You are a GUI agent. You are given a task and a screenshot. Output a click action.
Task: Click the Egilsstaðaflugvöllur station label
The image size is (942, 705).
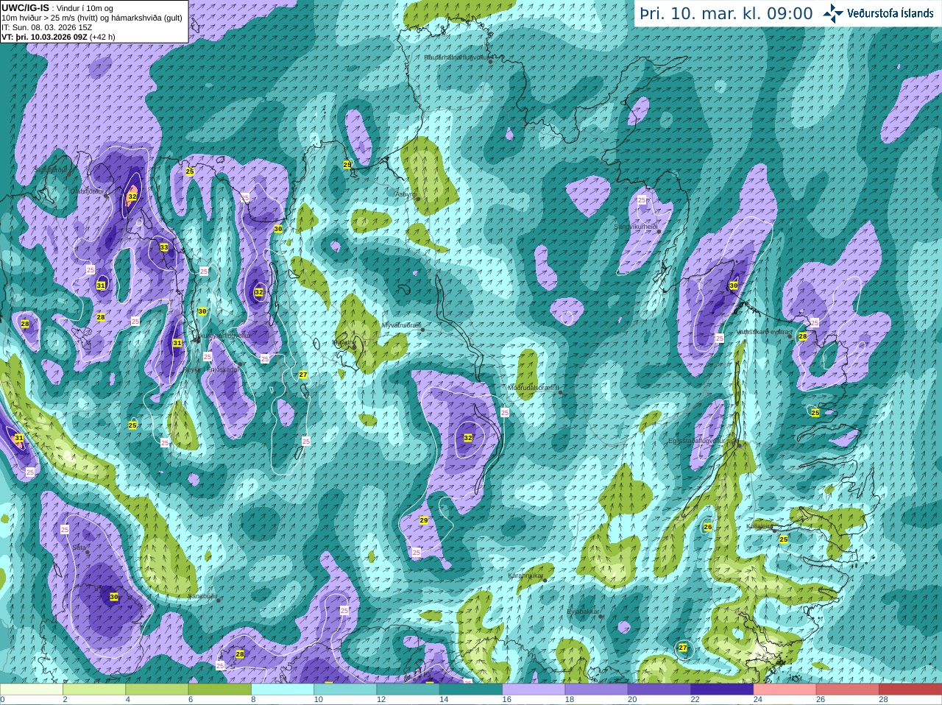tap(703, 441)
